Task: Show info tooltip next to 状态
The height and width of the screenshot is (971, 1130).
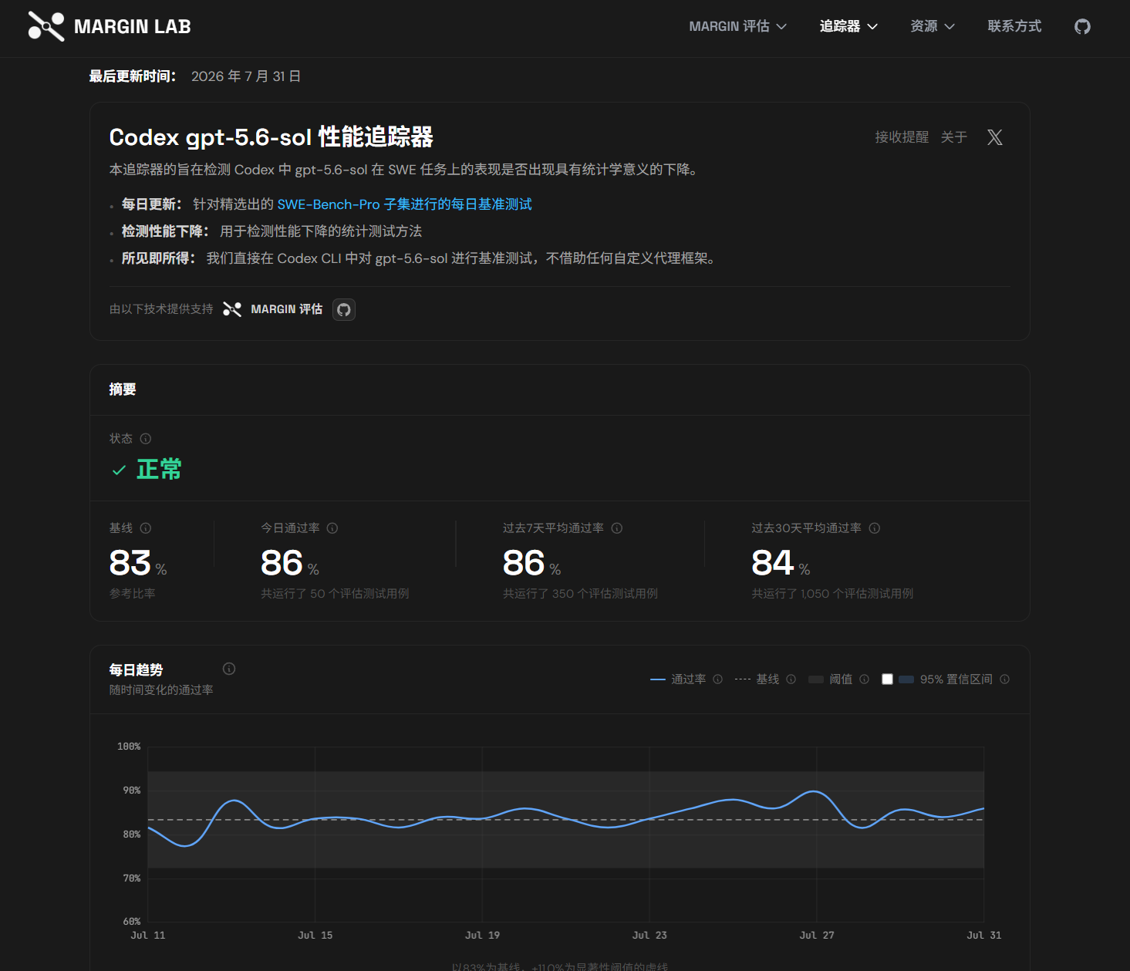Action: (x=146, y=439)
